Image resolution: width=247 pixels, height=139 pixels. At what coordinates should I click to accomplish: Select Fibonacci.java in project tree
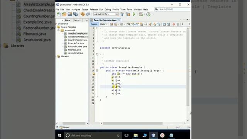click(74, 50)
